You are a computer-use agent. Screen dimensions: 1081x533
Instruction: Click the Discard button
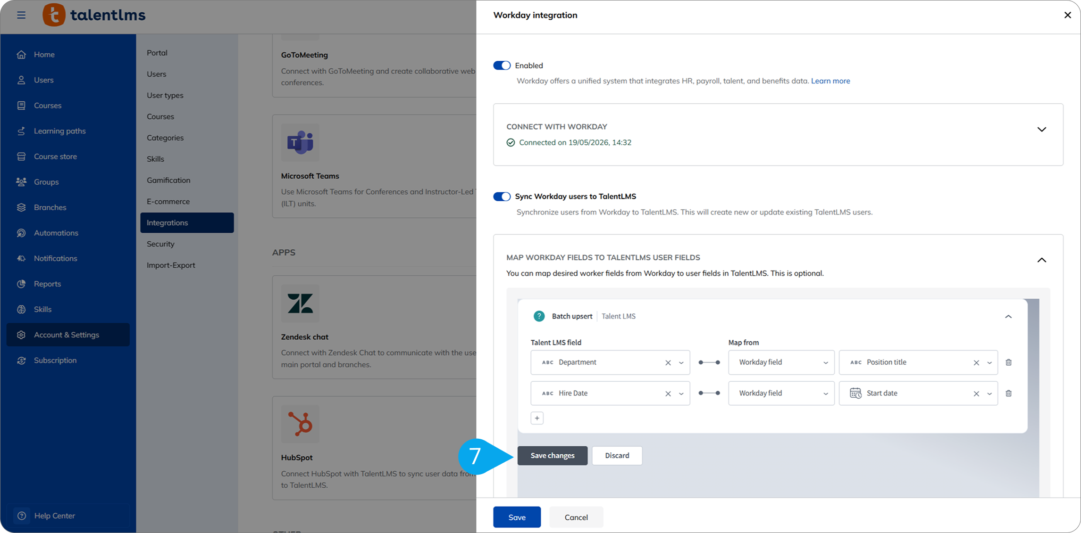coord(617,456)
